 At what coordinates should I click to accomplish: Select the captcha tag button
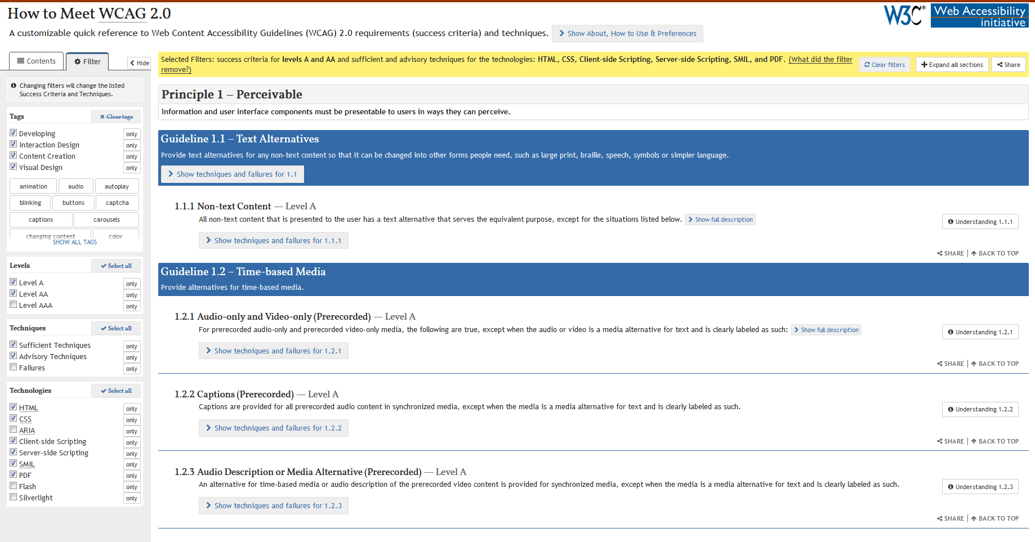pos(117,203)
